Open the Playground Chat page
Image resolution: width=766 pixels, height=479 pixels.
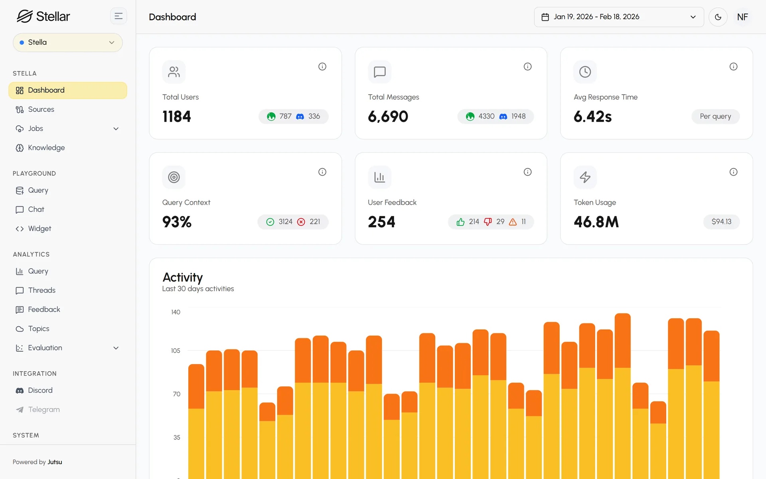pos(68,210)
